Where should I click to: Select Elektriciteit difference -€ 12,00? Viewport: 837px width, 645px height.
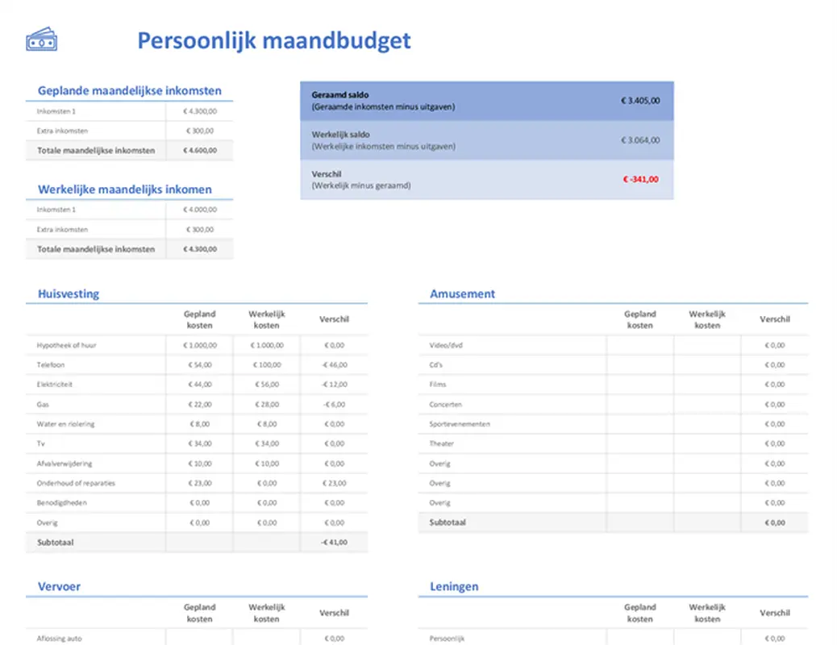(334, 385)
